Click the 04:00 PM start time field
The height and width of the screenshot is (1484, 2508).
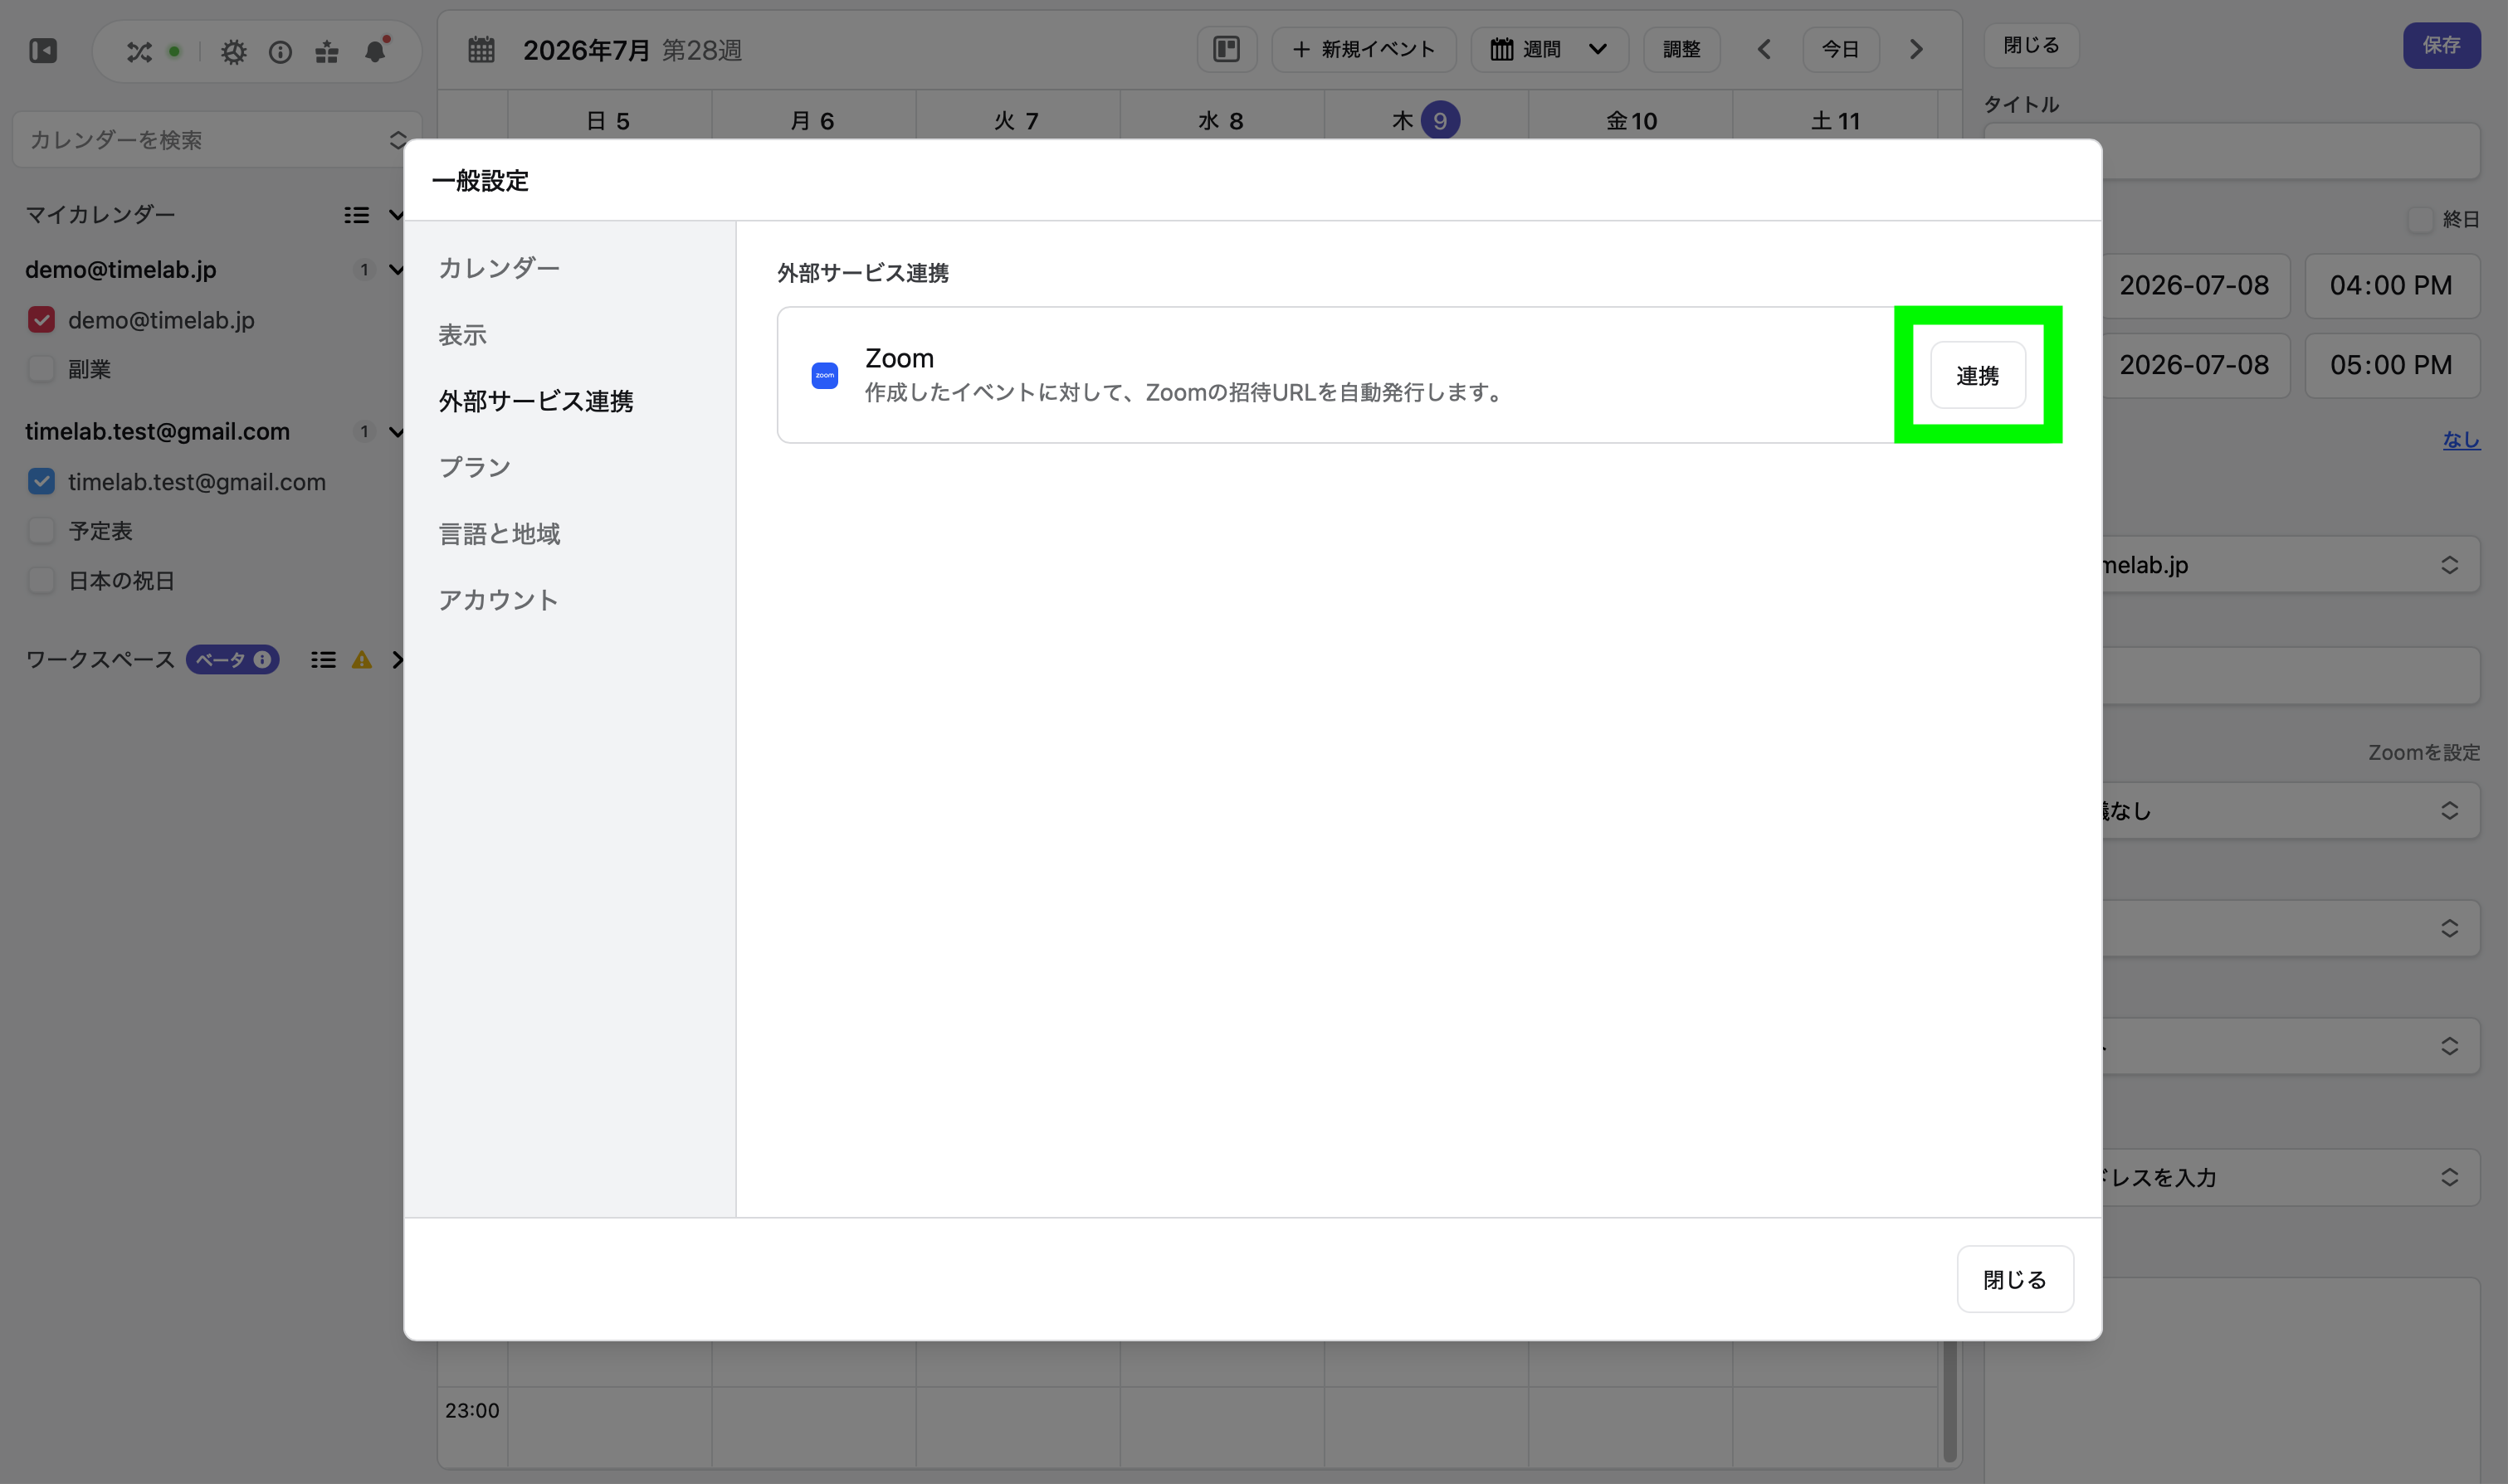(x=2391, y=286)
